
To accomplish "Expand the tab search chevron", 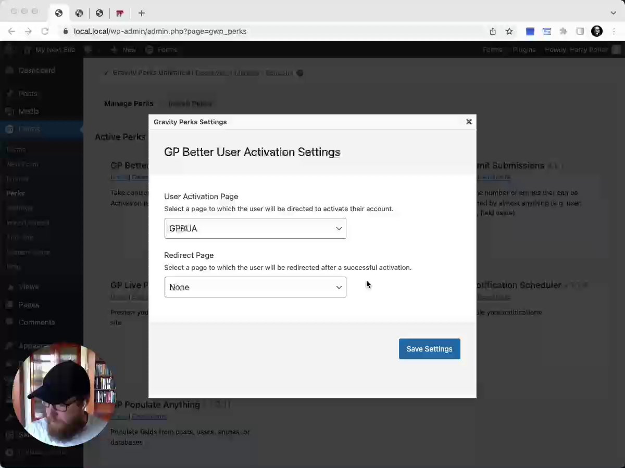I will 613,13.
